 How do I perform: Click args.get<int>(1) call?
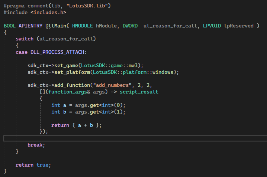(x=99, y=112)
